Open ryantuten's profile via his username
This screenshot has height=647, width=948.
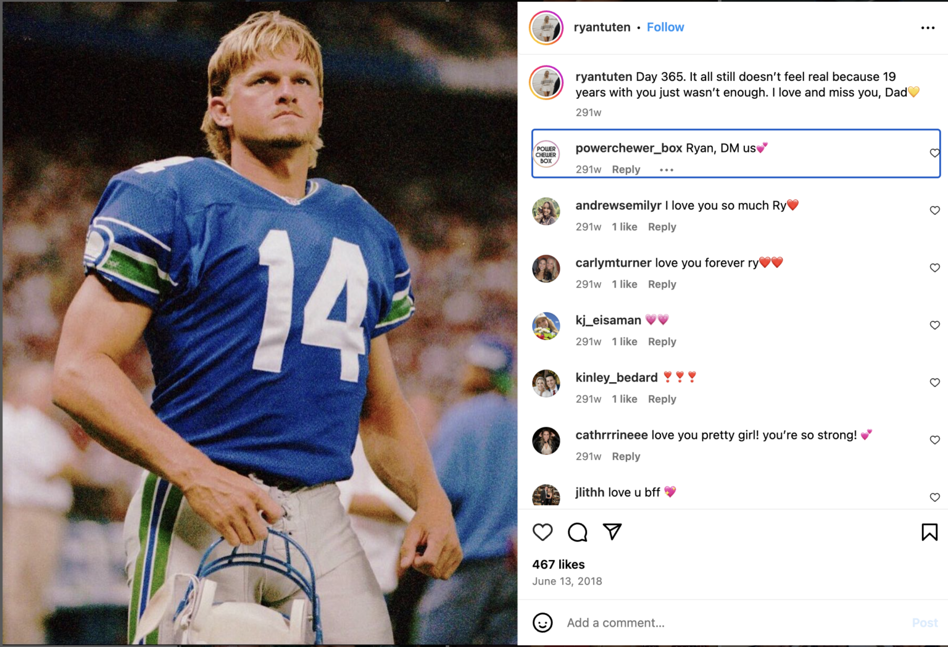click(x=602, y=27)
